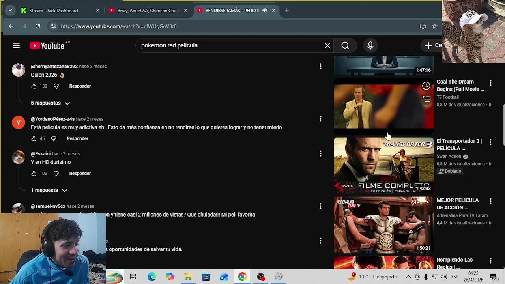Image resolution: width=505 pixels, height=284 pixels.
Task: Like the comment by @hernyantezana8292
Action: click(34, 86)
